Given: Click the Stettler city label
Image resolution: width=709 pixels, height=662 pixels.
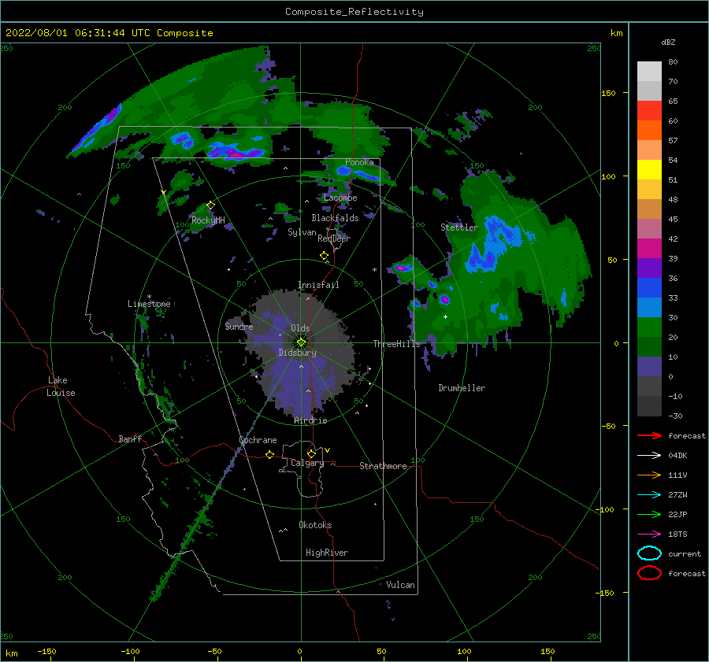Looking at the screenshot, I should click(x=459, y=227).
